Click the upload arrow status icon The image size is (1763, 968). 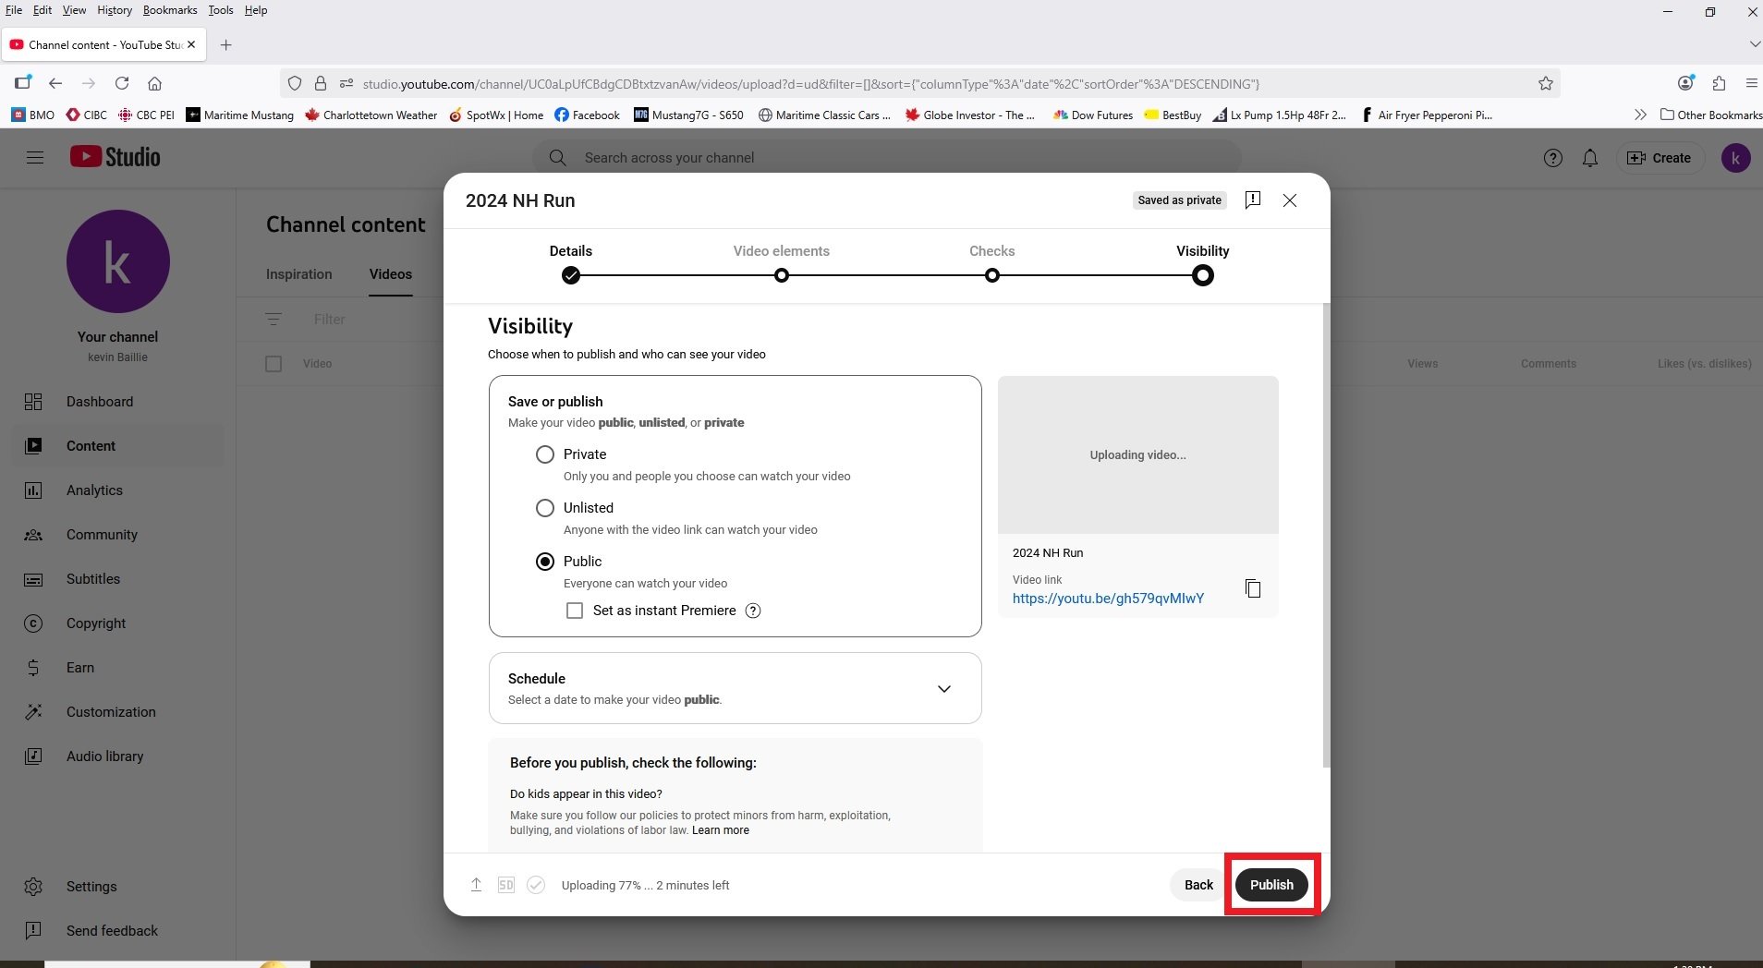(477, 885)
